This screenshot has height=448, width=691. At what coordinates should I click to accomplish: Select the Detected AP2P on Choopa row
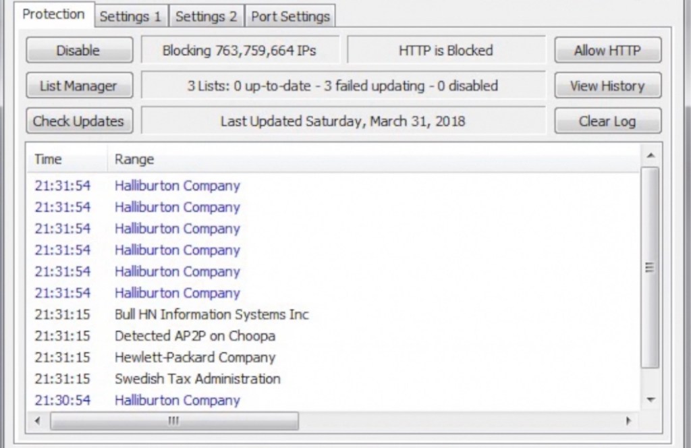194,335
